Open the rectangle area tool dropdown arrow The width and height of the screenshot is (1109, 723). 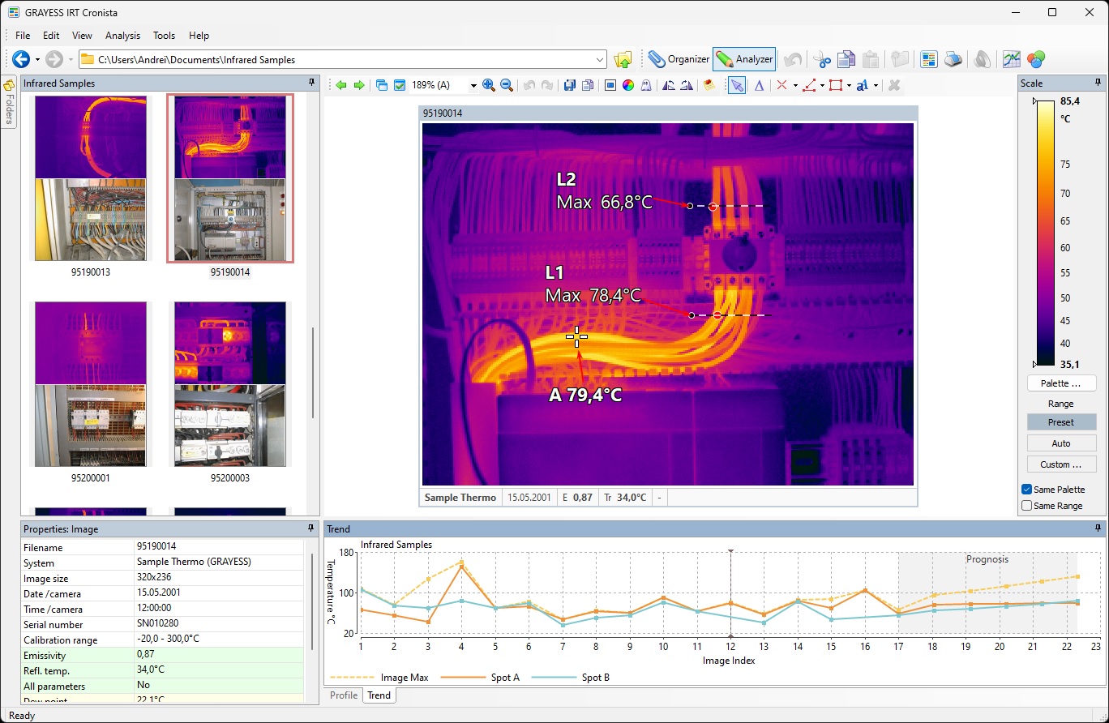[x=849, y=85]
